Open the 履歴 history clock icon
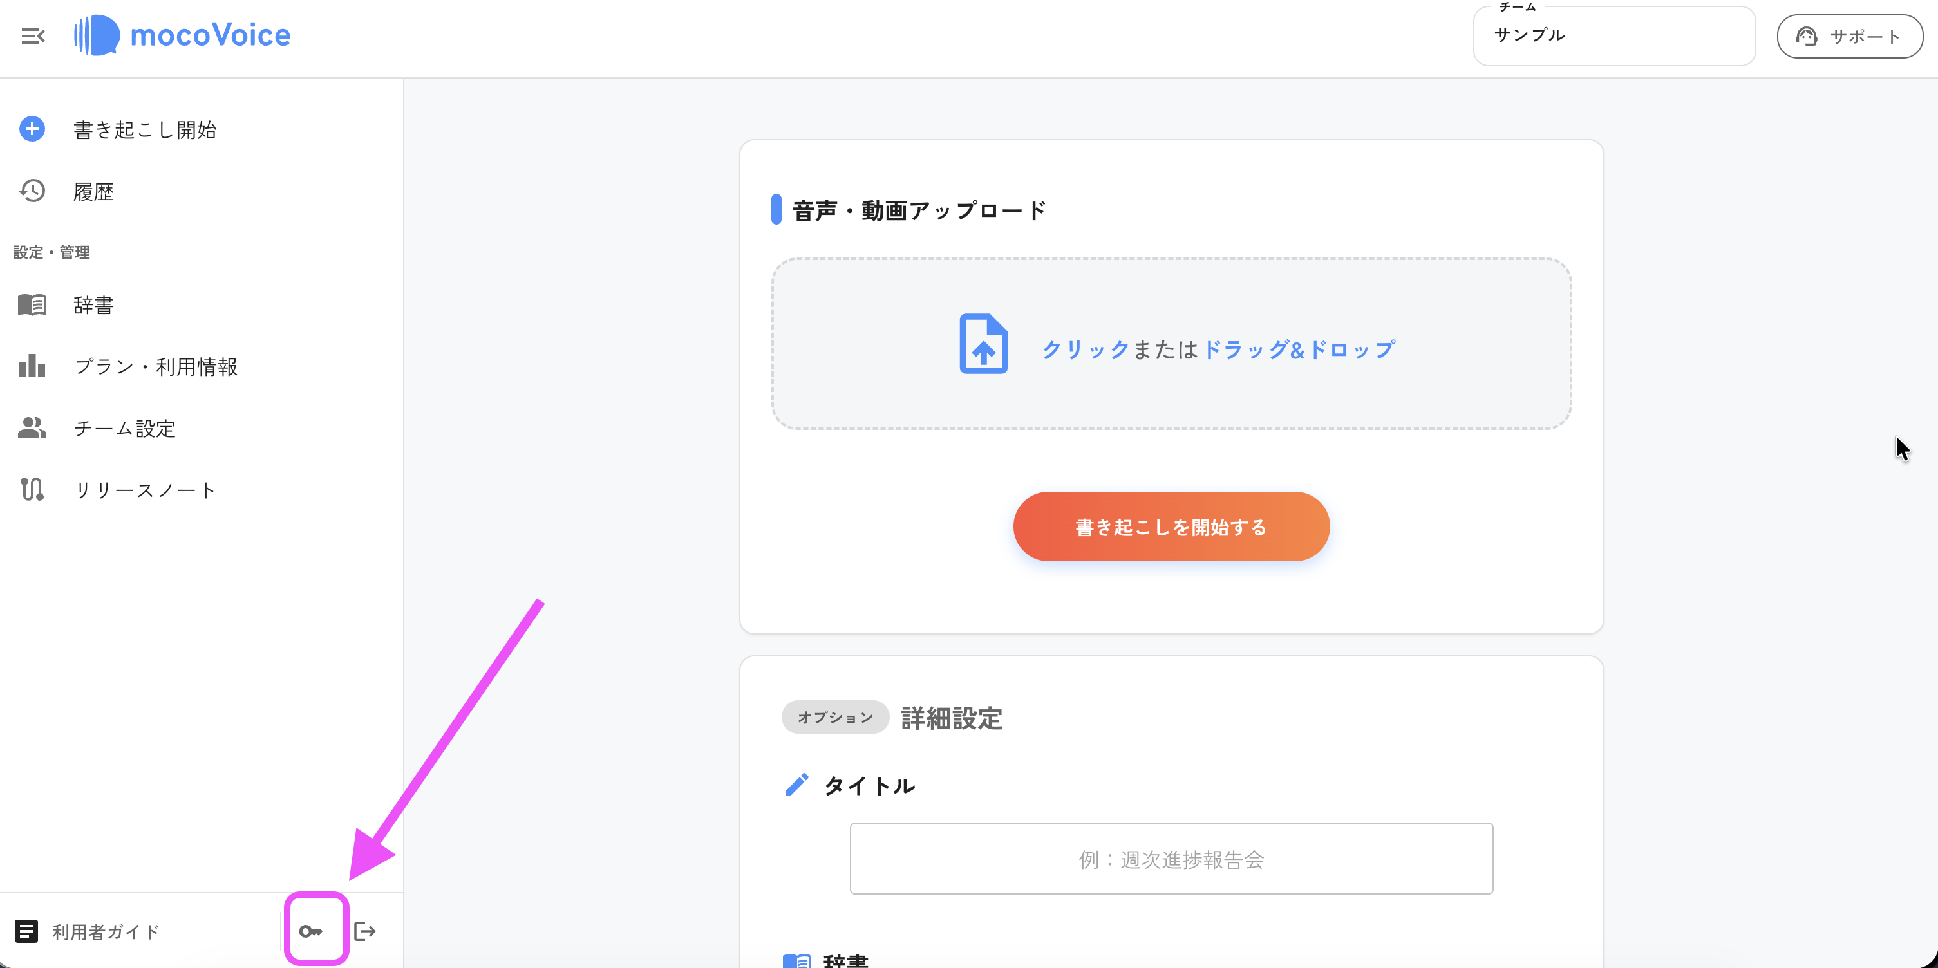1938x968 pixels. [32, 191]
